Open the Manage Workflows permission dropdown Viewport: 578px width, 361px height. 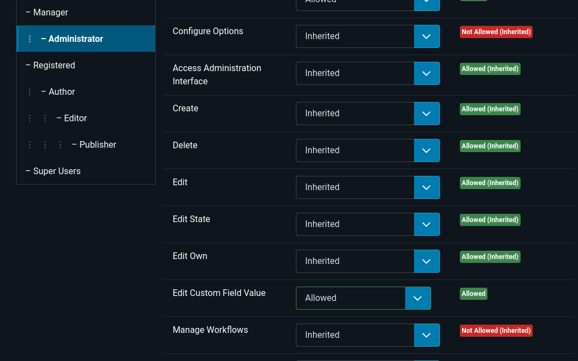tap(368, 335)
